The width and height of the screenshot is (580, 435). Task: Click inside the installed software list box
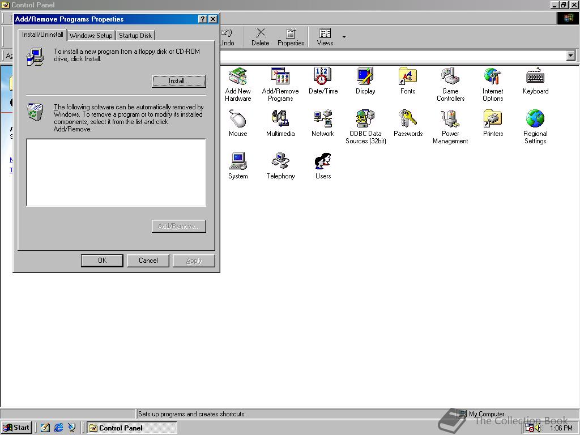tap(116, 172)
